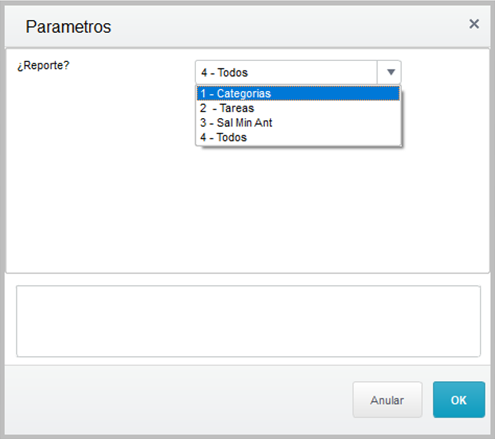Screen dimensions: 495x439
Task: Confirm the report parameters with OK
Action: tap(459, 400)
